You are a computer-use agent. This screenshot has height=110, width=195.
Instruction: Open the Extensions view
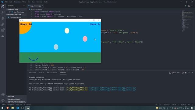pos(3,30)
